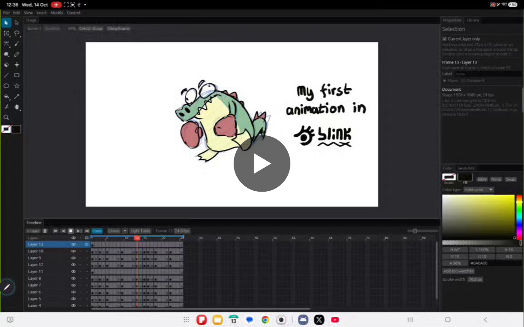Select the Line tool
The height and width of the screenshot is (327, 524).
6,75
